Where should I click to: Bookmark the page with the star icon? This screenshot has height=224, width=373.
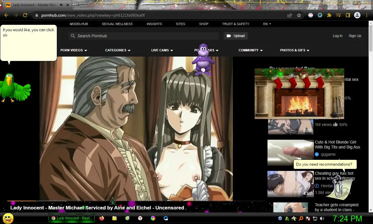click(299, 15)
